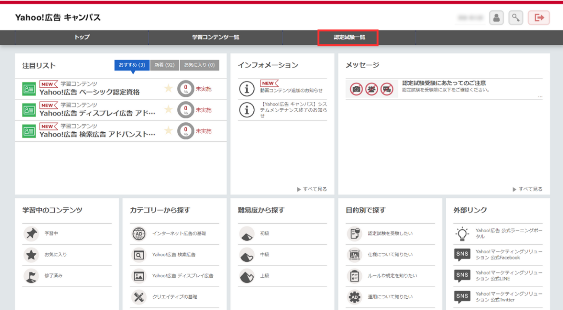
Task: Click the SNS icon for 公式Twitter
Action: coord(463,296)
